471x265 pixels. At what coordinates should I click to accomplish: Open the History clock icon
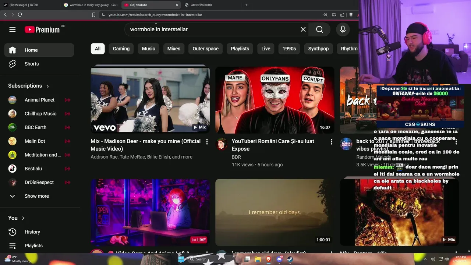coord(13,232)
